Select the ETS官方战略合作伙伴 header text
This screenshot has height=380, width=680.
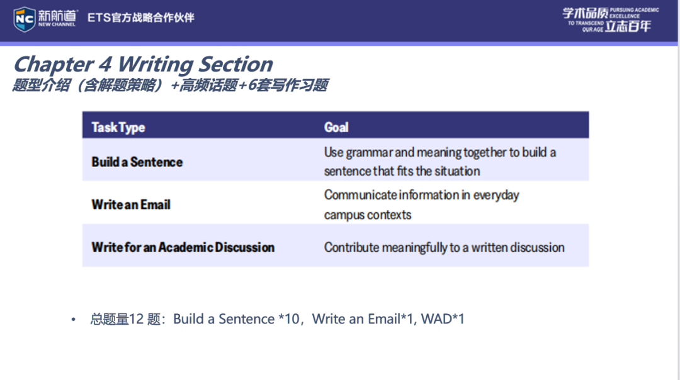[140, 18]
